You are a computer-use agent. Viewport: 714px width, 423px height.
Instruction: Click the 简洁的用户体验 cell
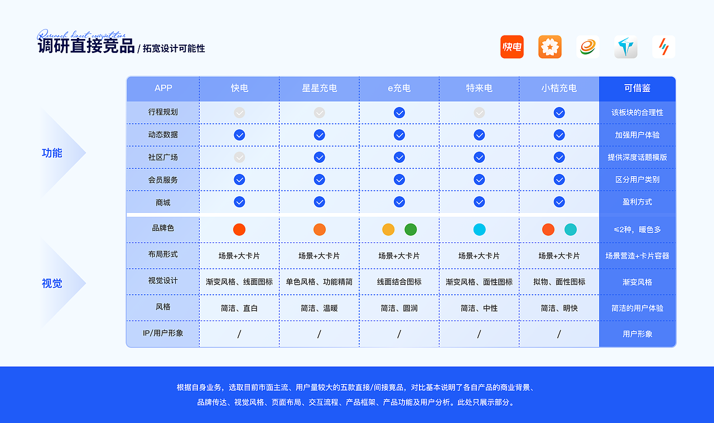coord(638,308)
